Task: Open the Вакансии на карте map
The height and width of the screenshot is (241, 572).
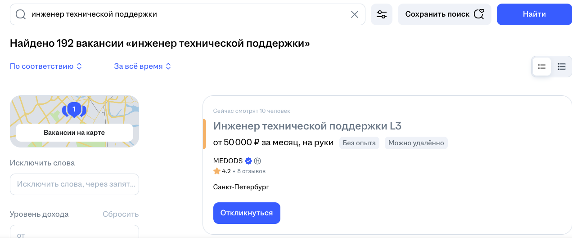Action: point(74,133)
